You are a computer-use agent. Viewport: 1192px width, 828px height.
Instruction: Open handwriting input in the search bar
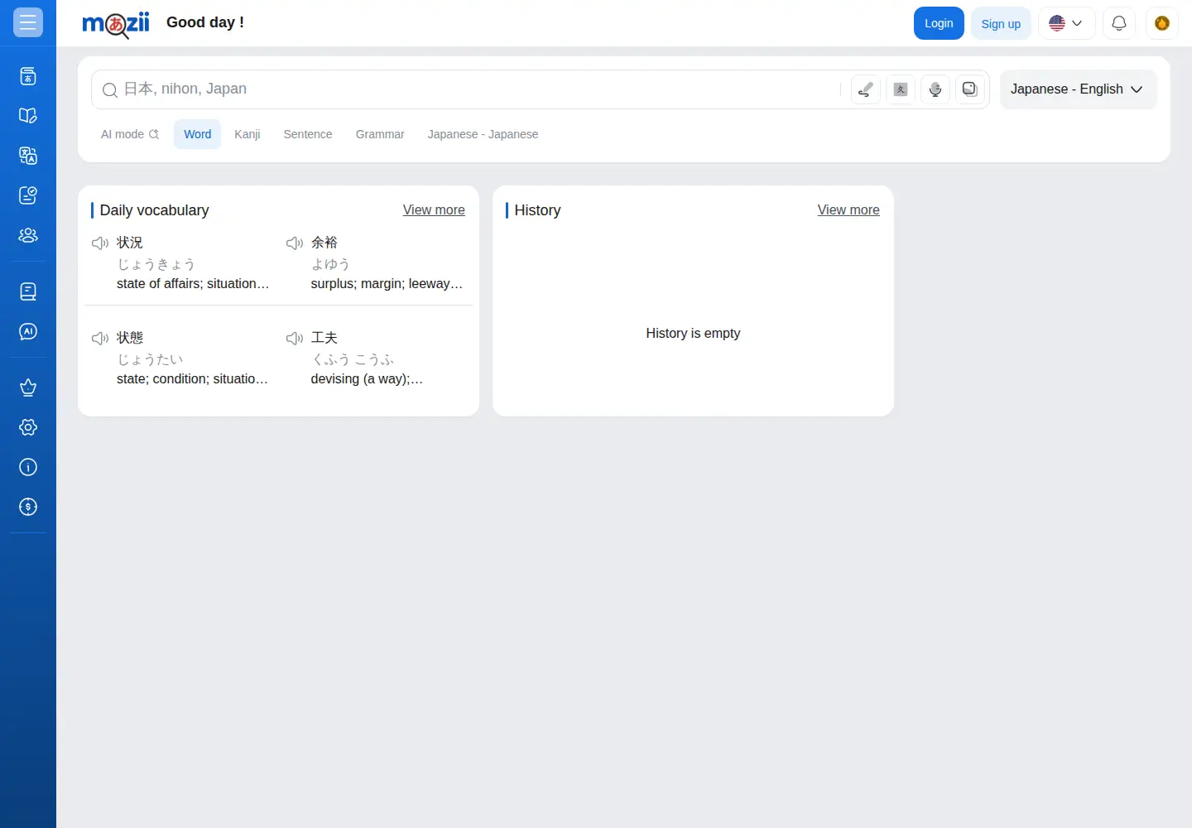(x=866, y=89)
